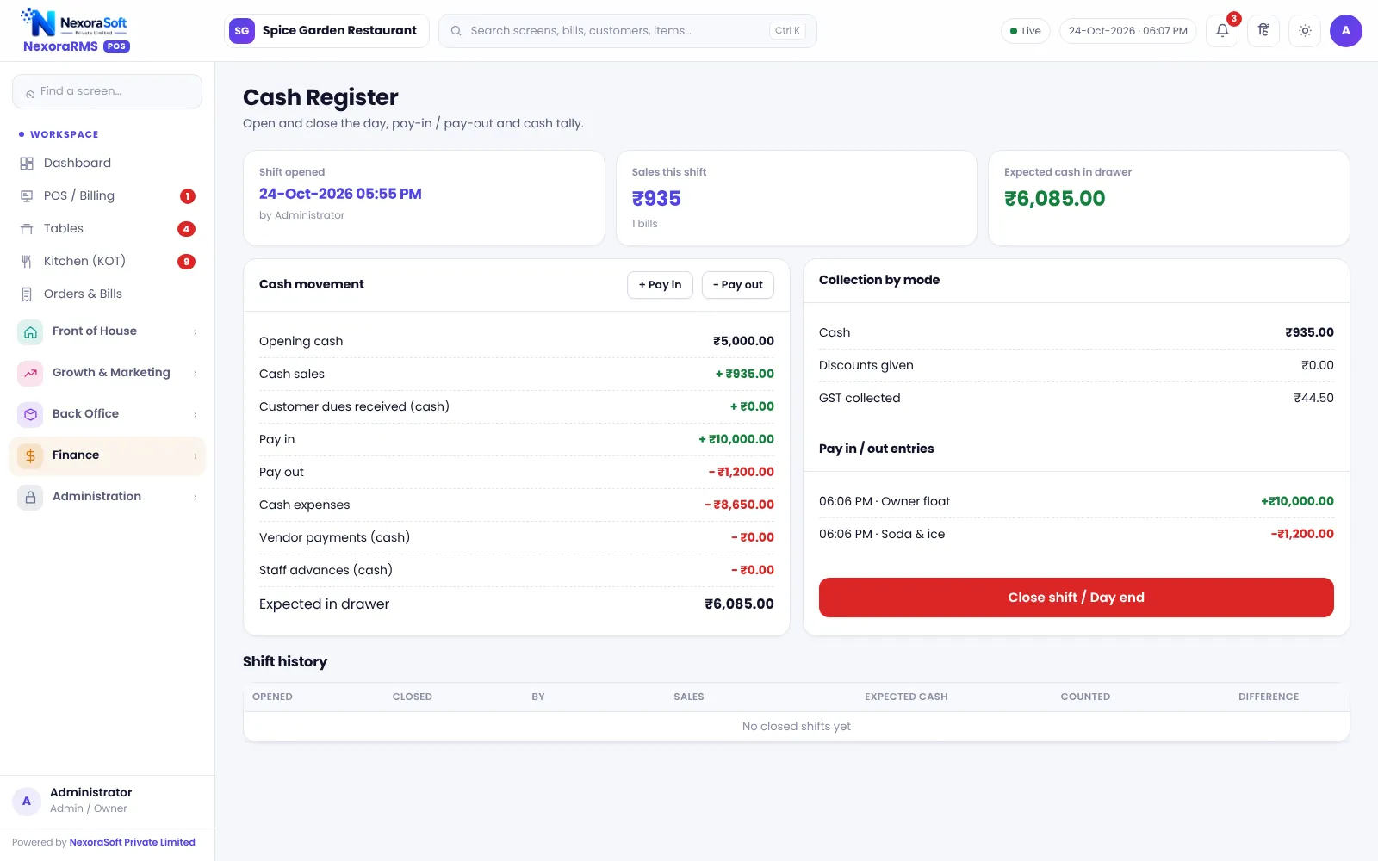1378x861 pixels.
Task: Click the + Pay in button
Action: [660, 285]
